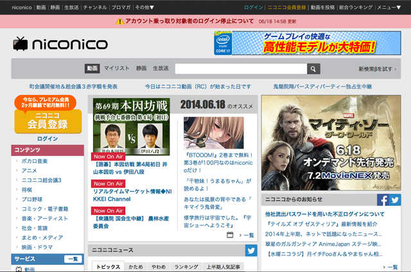This screenshot has height=272, width=411.
Task: Click the yellow warning triangle in the alert bar
Action: coord(120,21)
